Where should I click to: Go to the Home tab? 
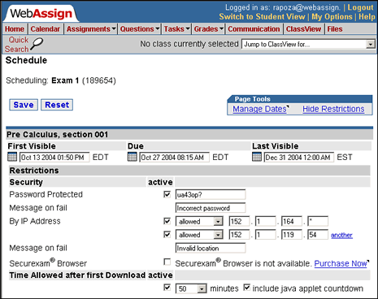click(x=15, y=29)
